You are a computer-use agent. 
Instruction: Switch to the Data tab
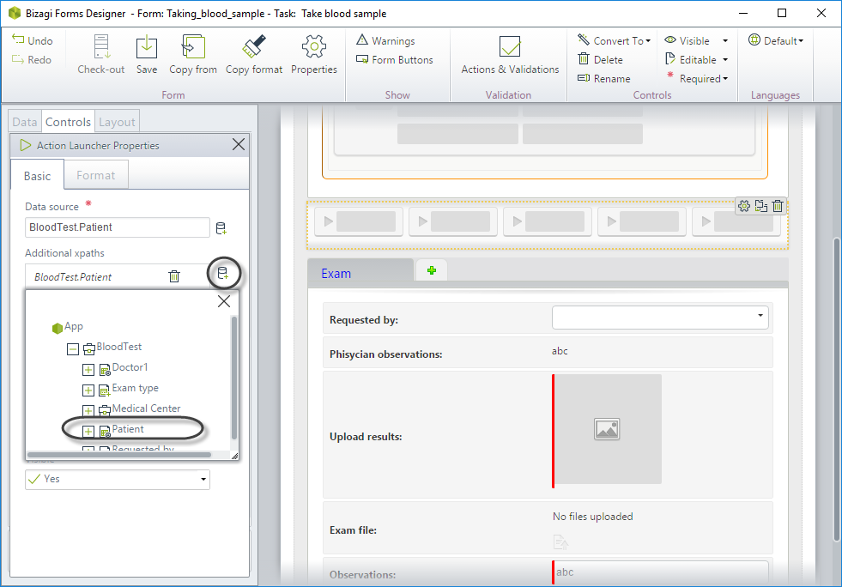point(25,122)
